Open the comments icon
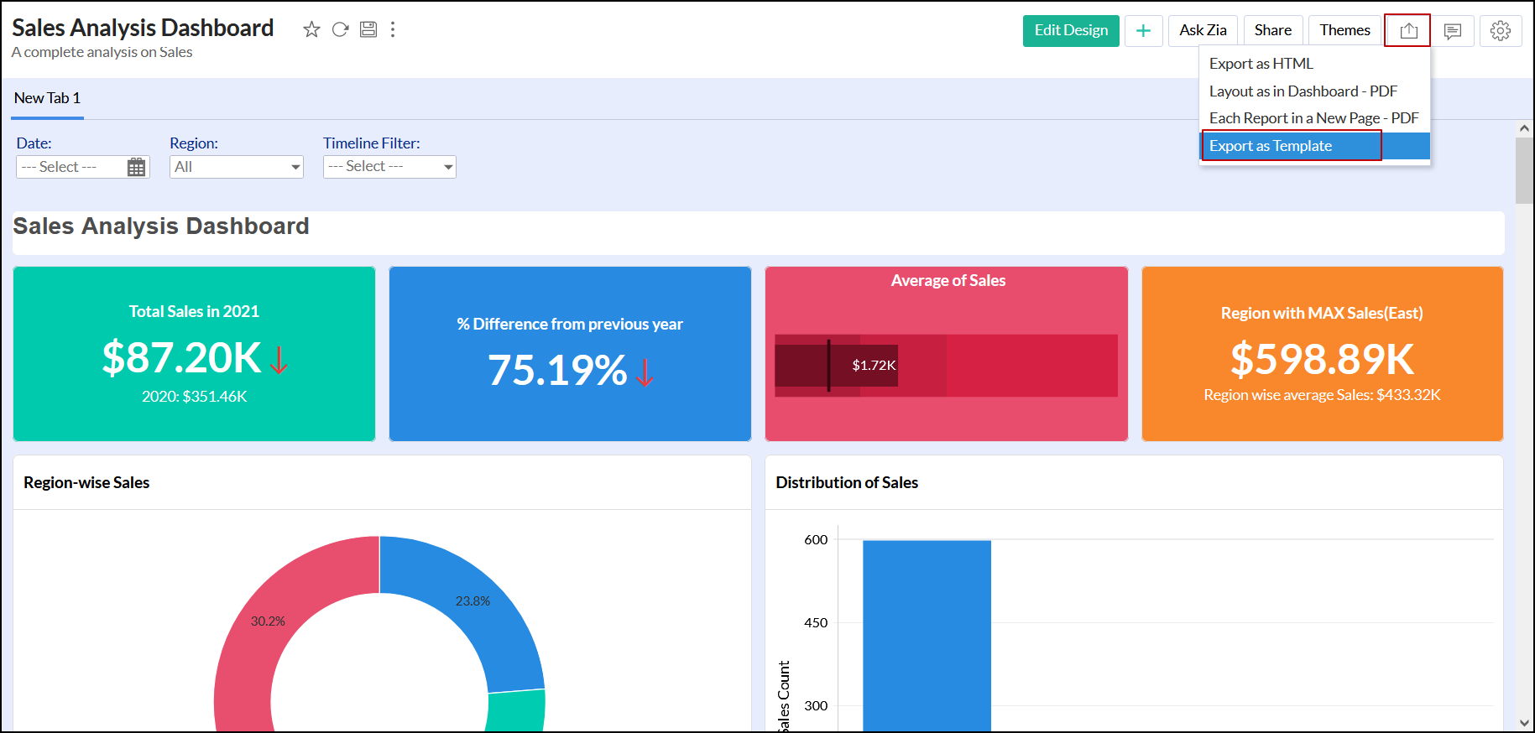Viewport: 1535px width, 733px height. (x=1452, y=31)
